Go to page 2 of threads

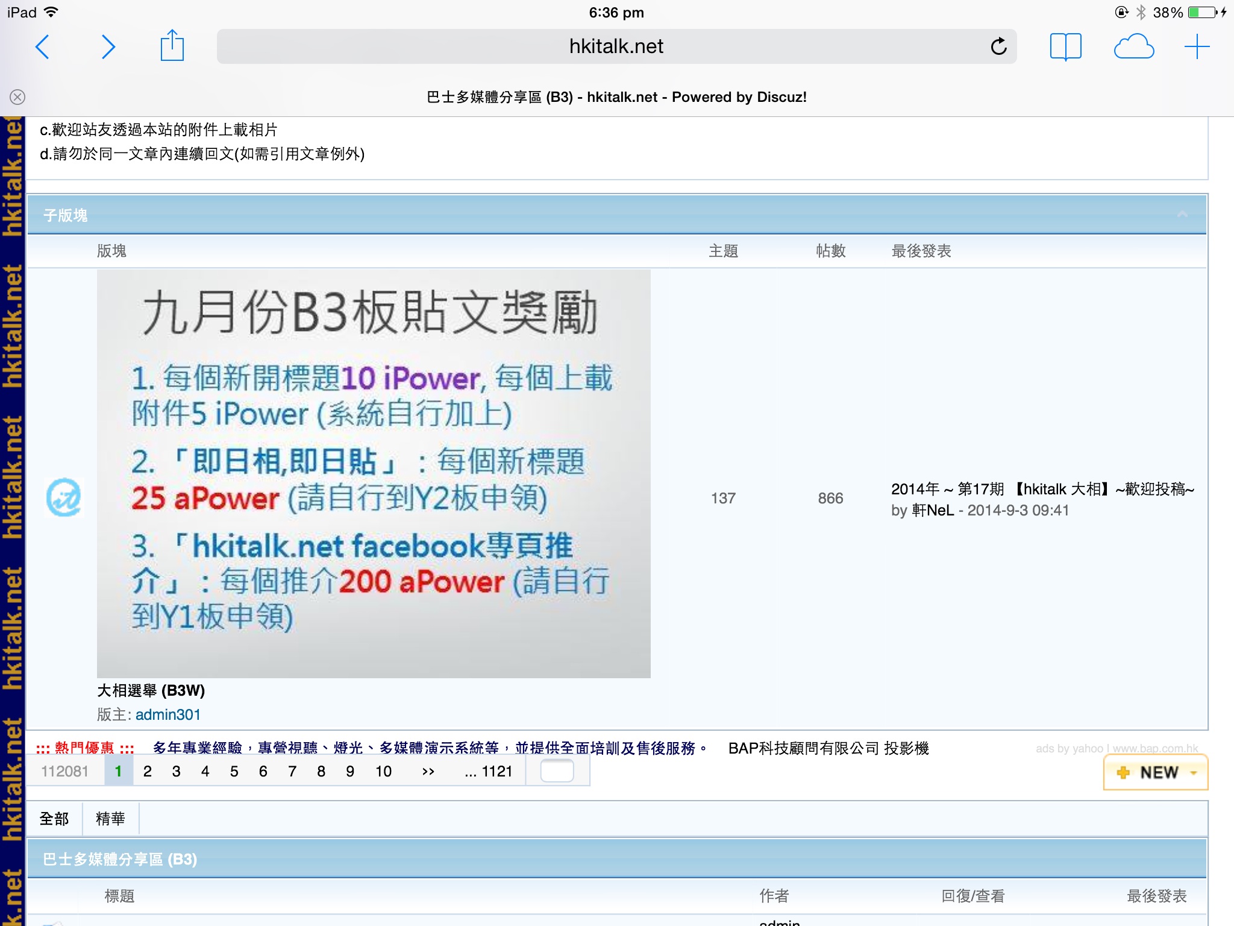(x=147, y=771)
